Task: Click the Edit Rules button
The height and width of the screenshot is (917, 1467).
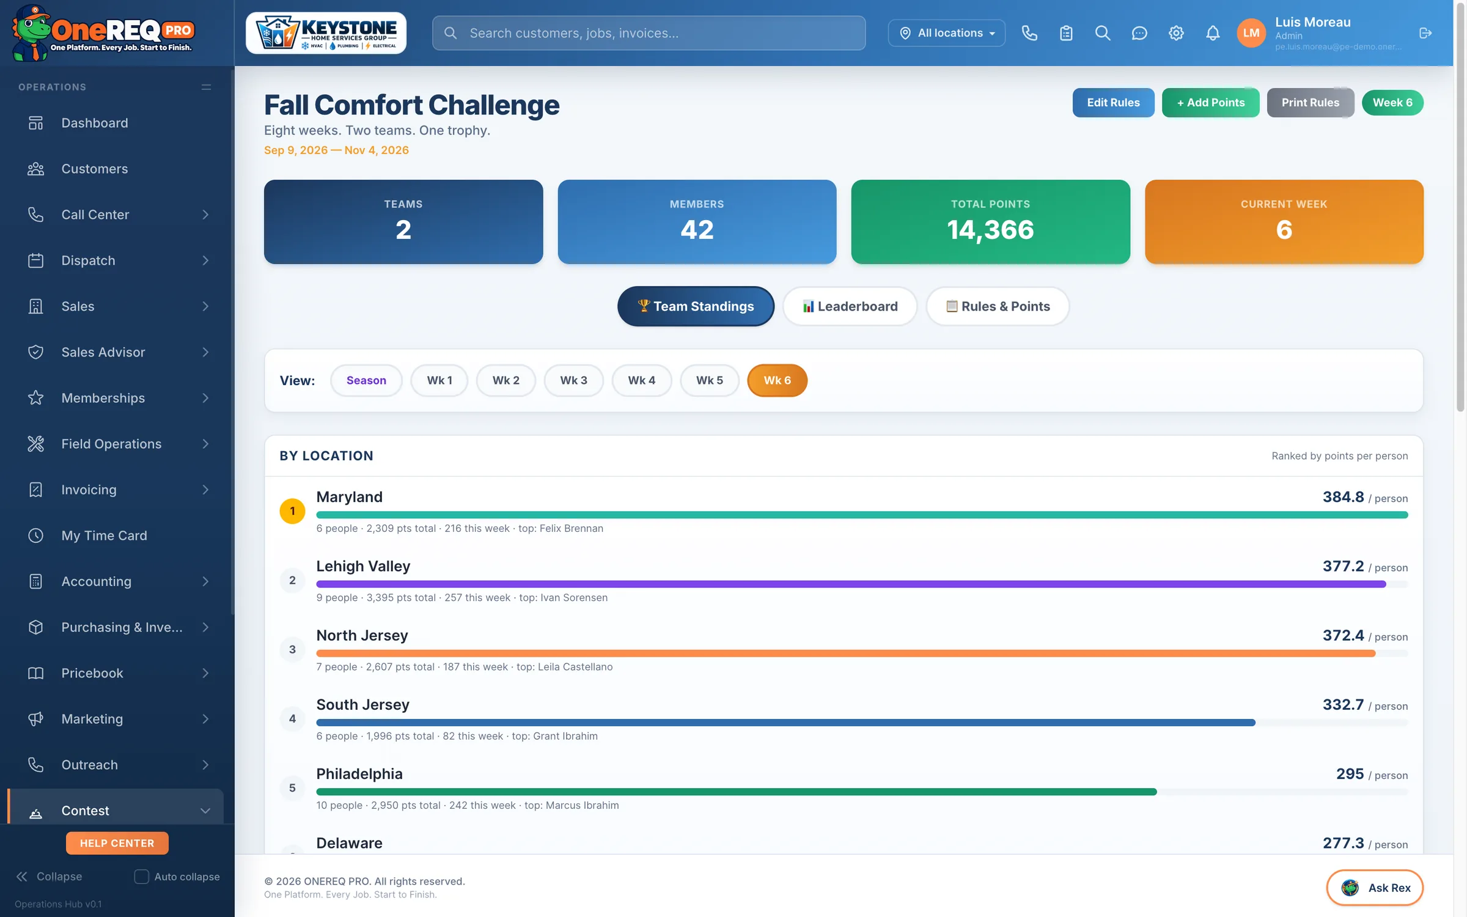Action: coord(1113,103)
